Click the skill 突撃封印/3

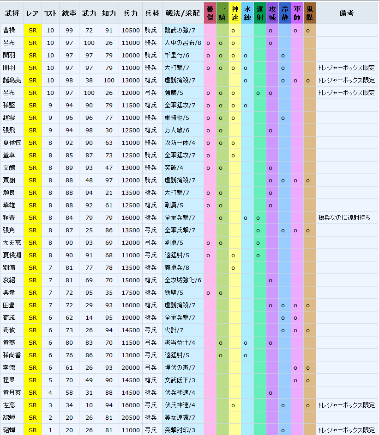(180, 430)
